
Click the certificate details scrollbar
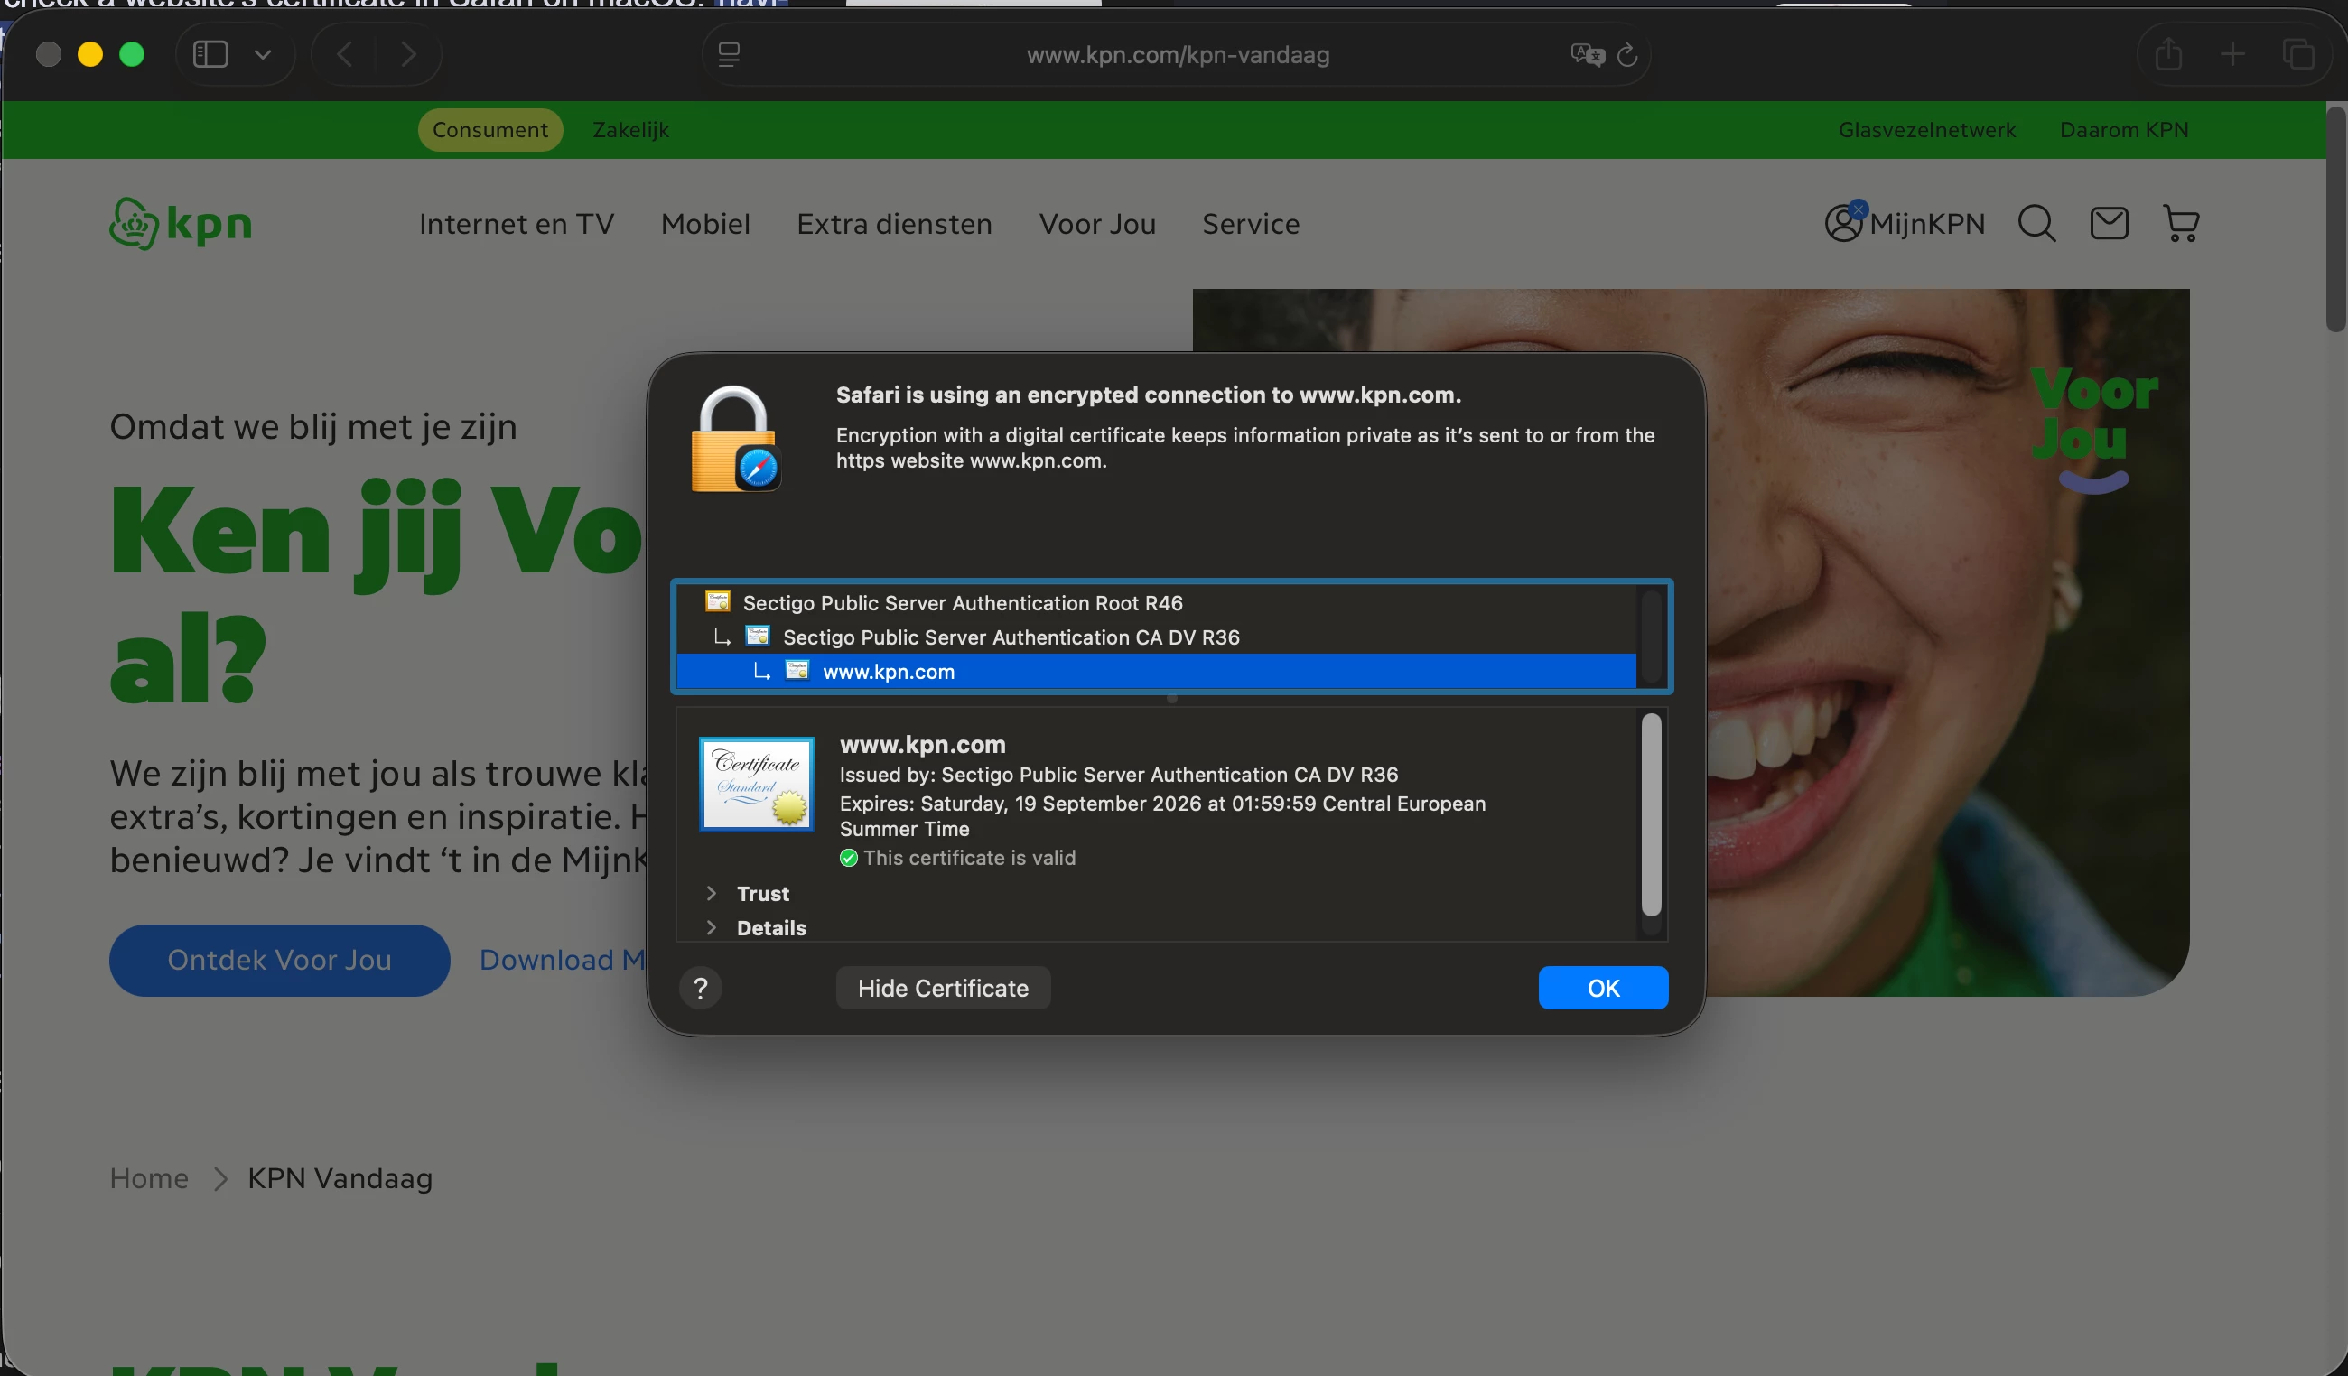click(x=1650, y=815)
